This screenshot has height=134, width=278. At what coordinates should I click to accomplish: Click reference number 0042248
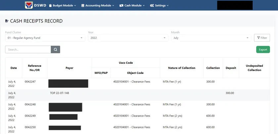click(x=30, y=105)
